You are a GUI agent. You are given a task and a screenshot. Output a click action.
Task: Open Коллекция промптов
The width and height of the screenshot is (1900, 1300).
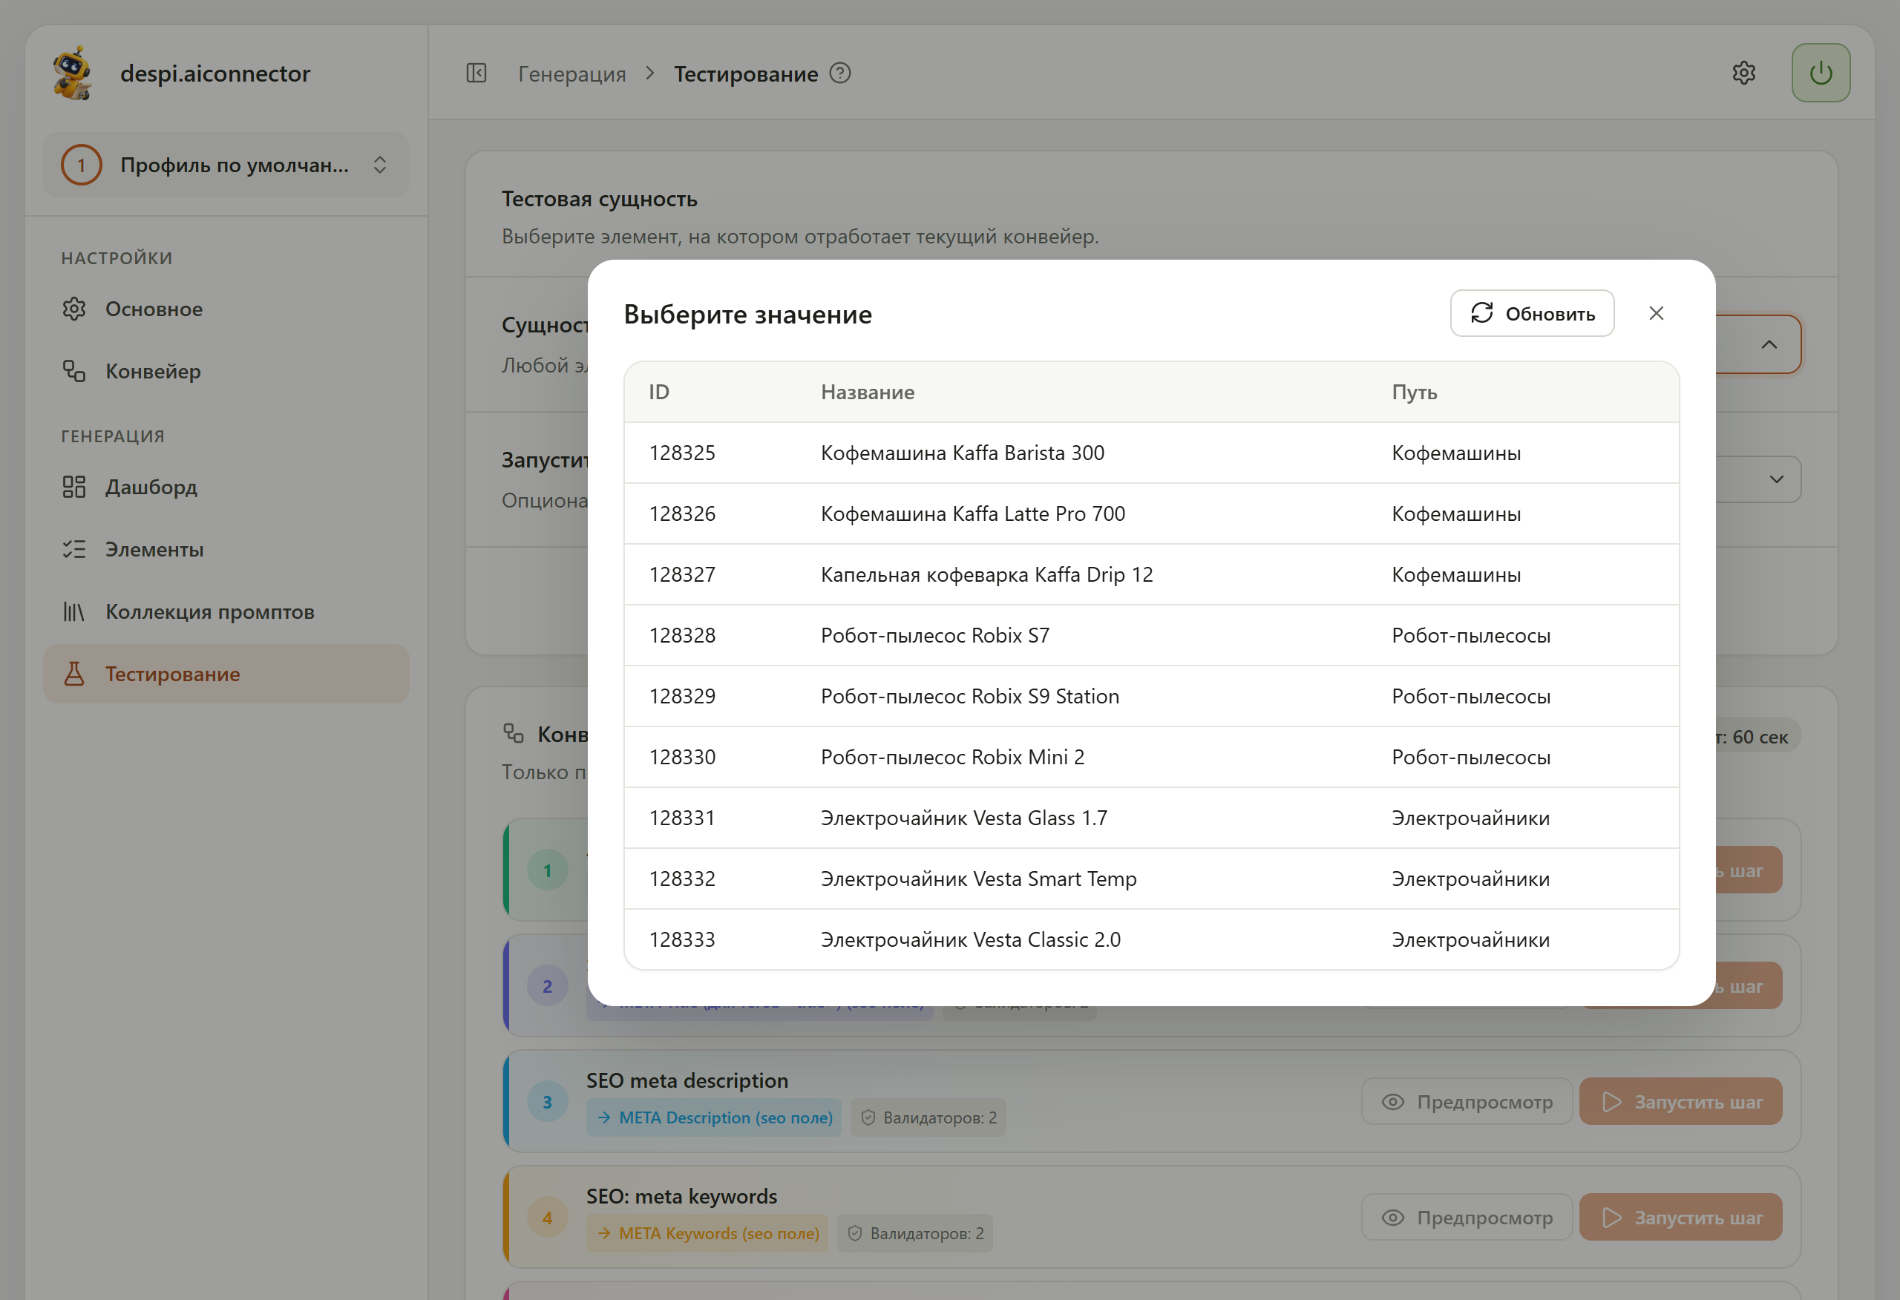pyautogui.click(x=226, y=611)
